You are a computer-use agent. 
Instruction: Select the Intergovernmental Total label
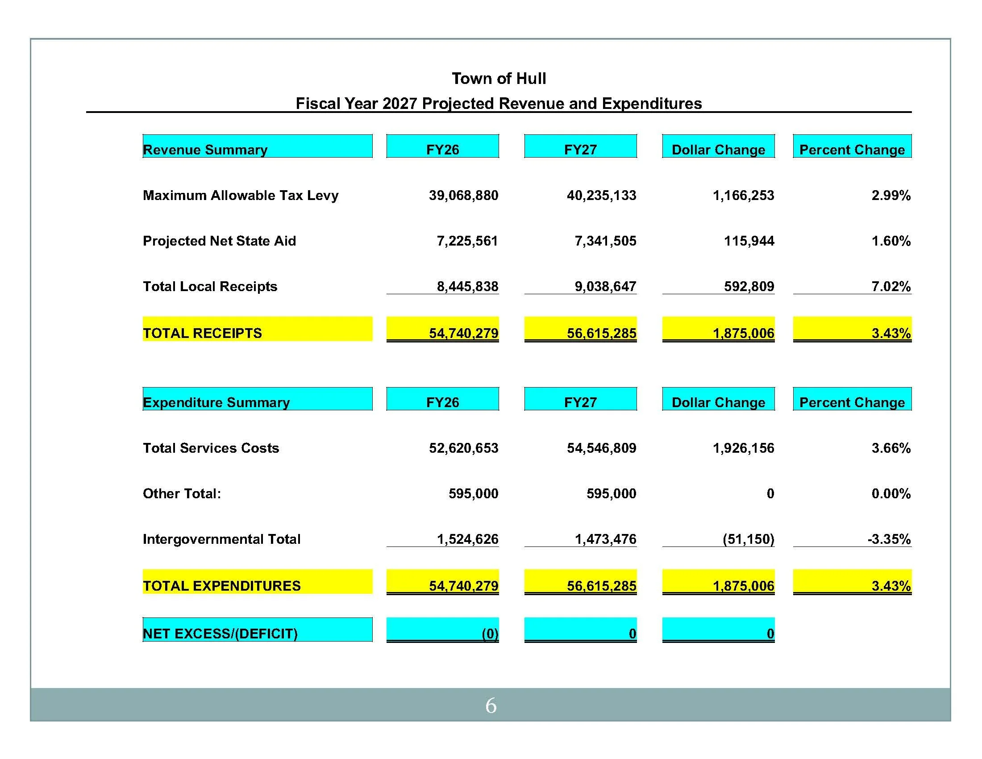click(222, 539)
